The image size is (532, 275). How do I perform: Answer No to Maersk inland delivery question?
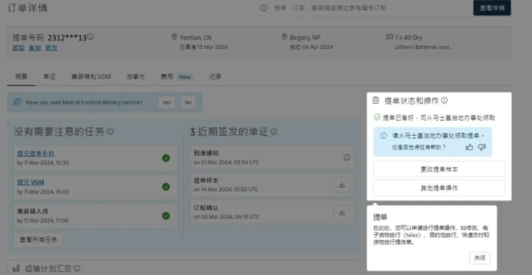point(188,102)
